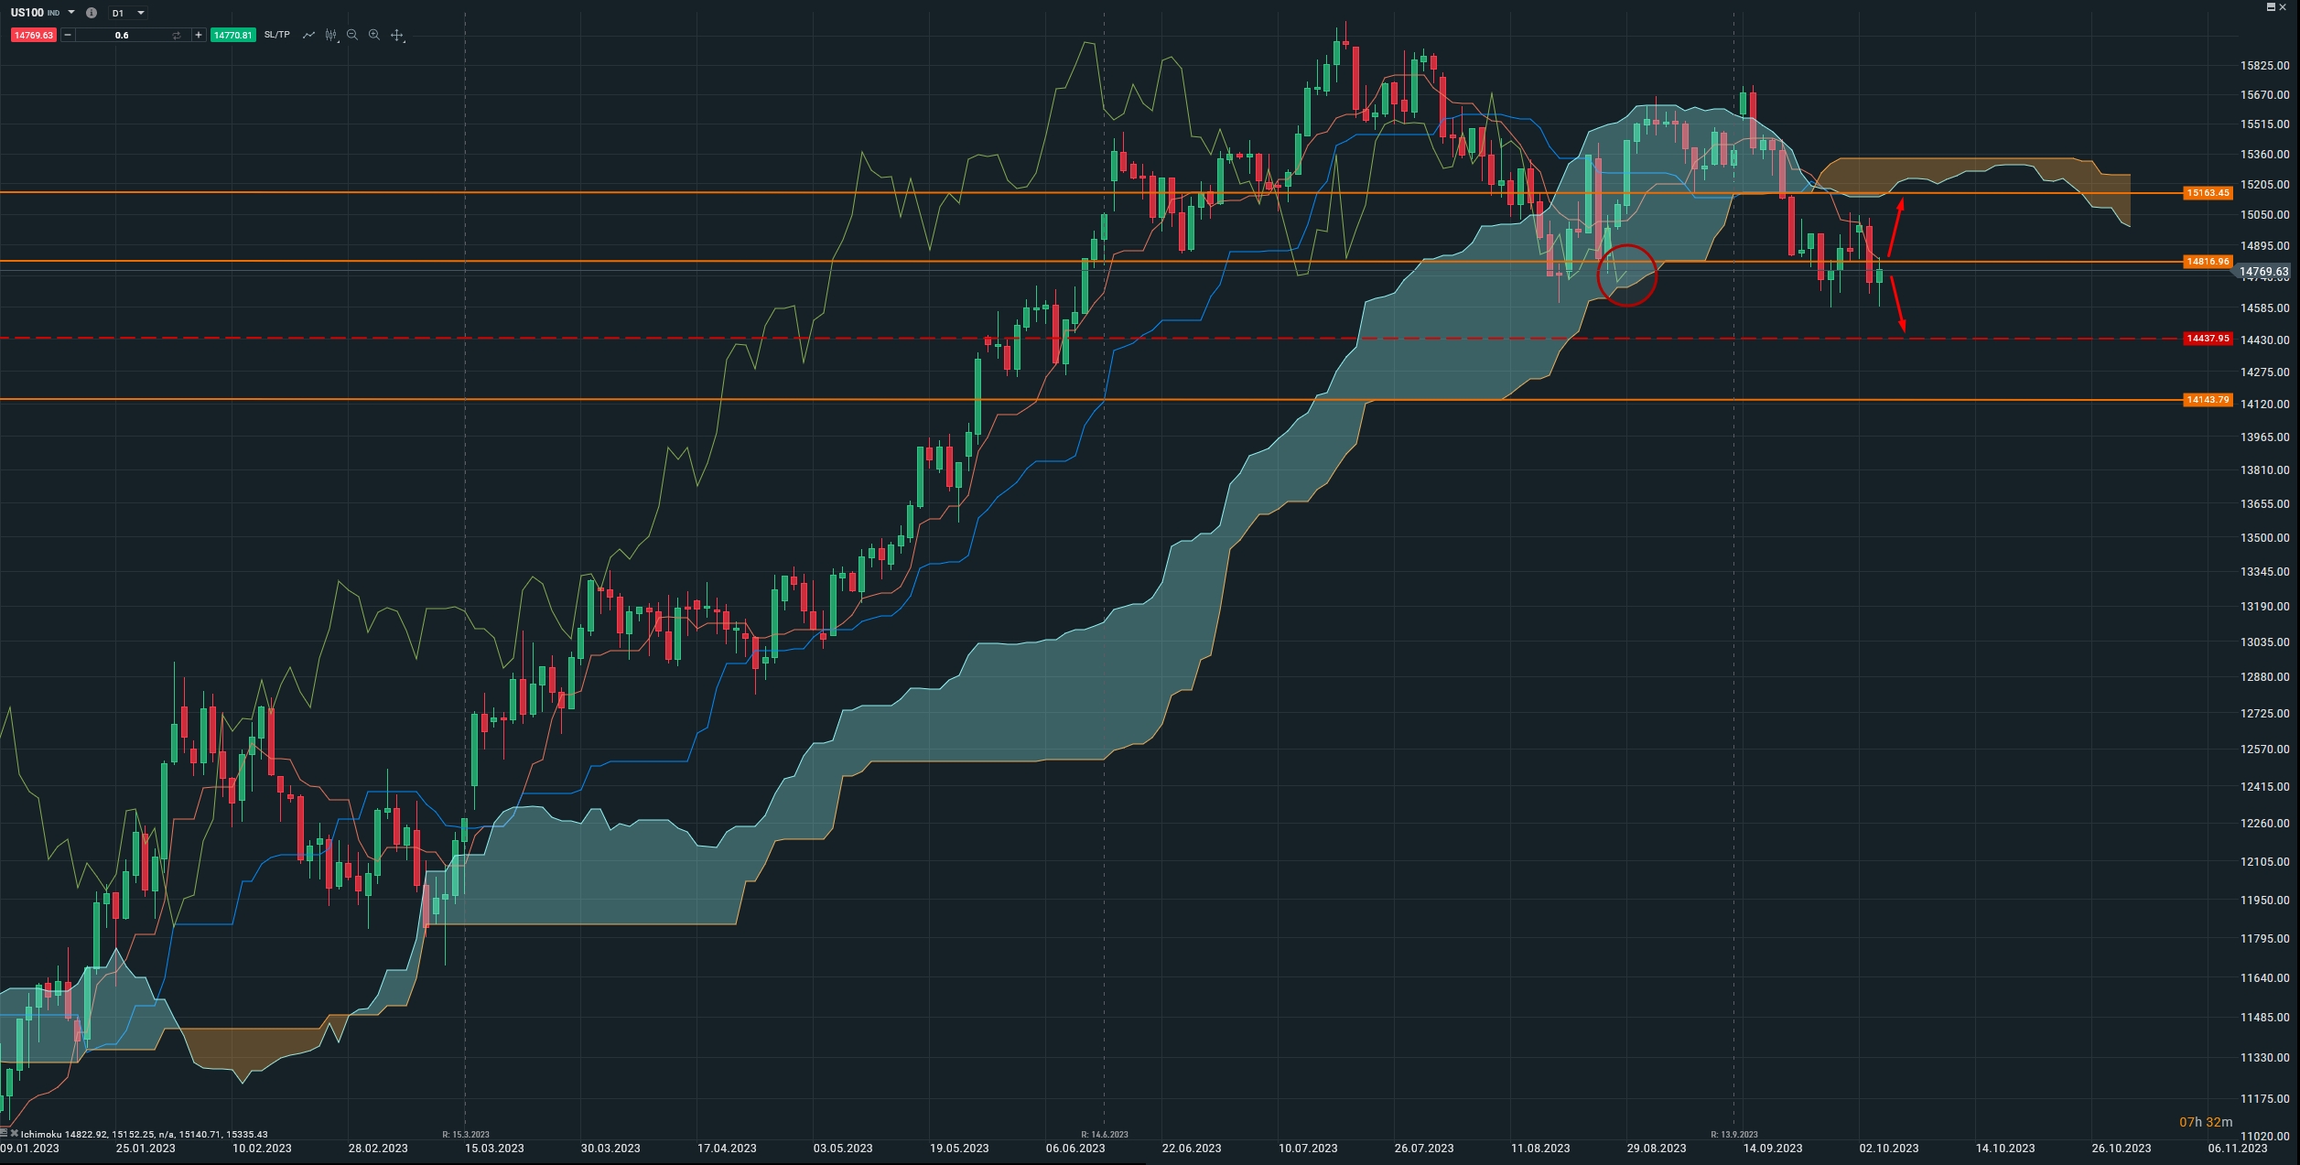Zoom in on the chart
The width and height of the screenshot is (2300, 1165).
point(374,35)
